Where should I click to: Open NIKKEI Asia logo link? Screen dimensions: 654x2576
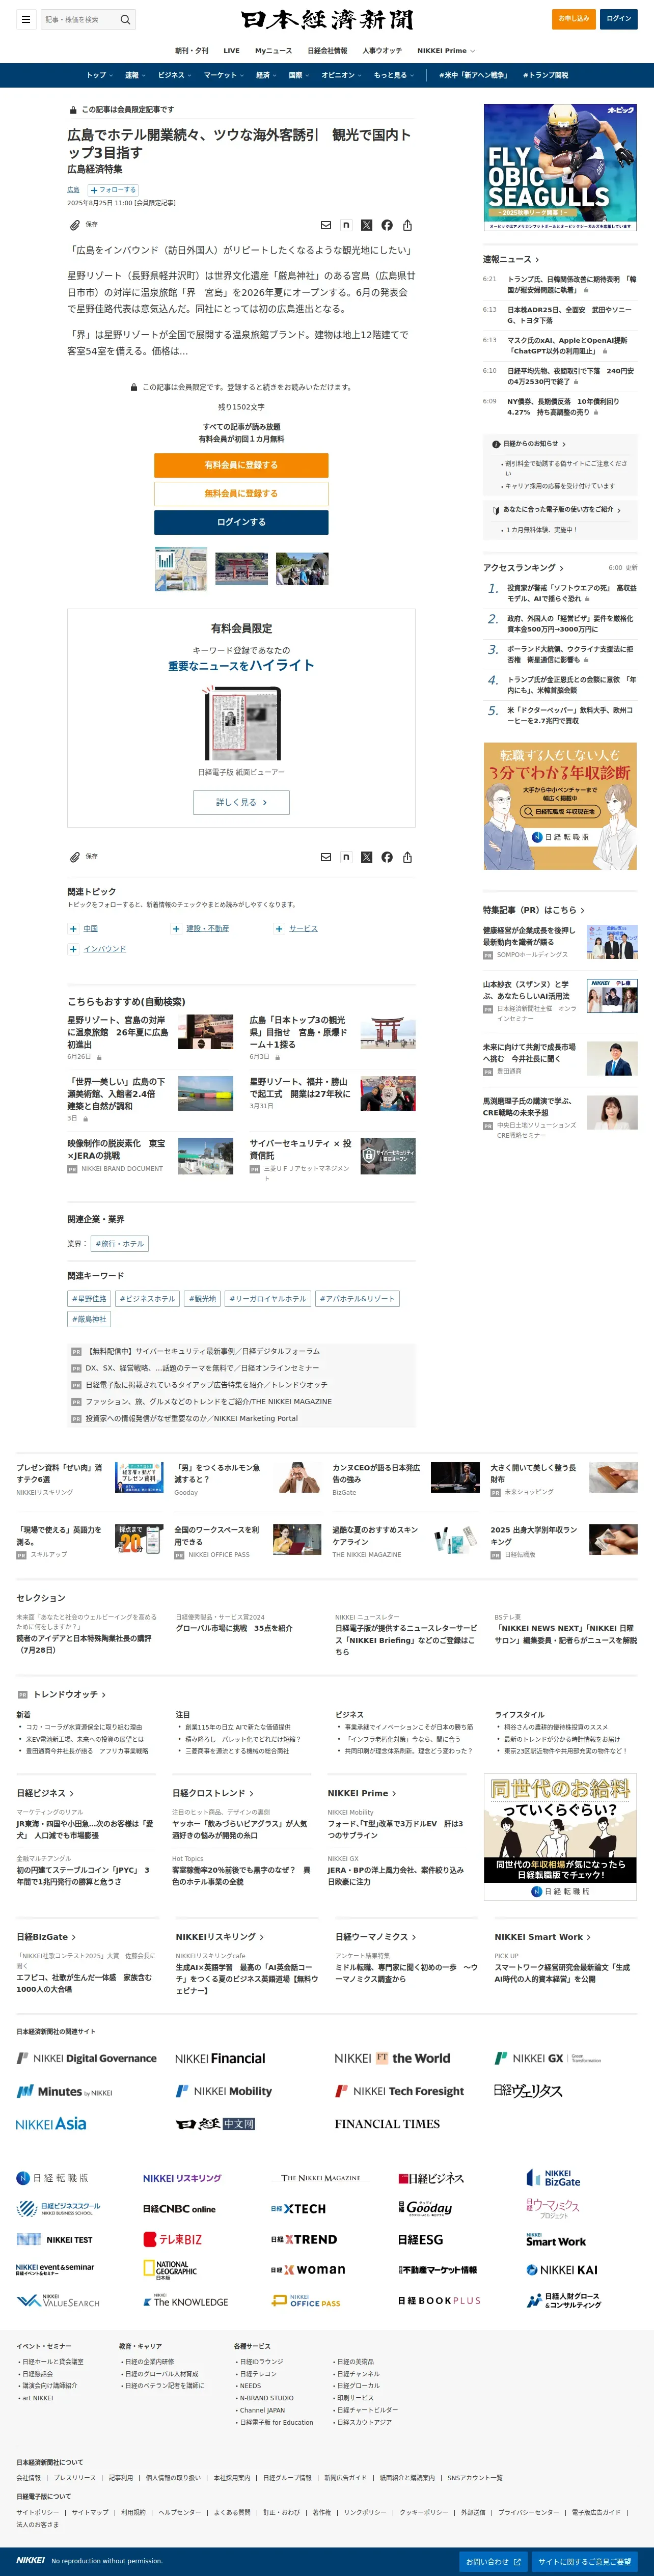coord(51,2124)
